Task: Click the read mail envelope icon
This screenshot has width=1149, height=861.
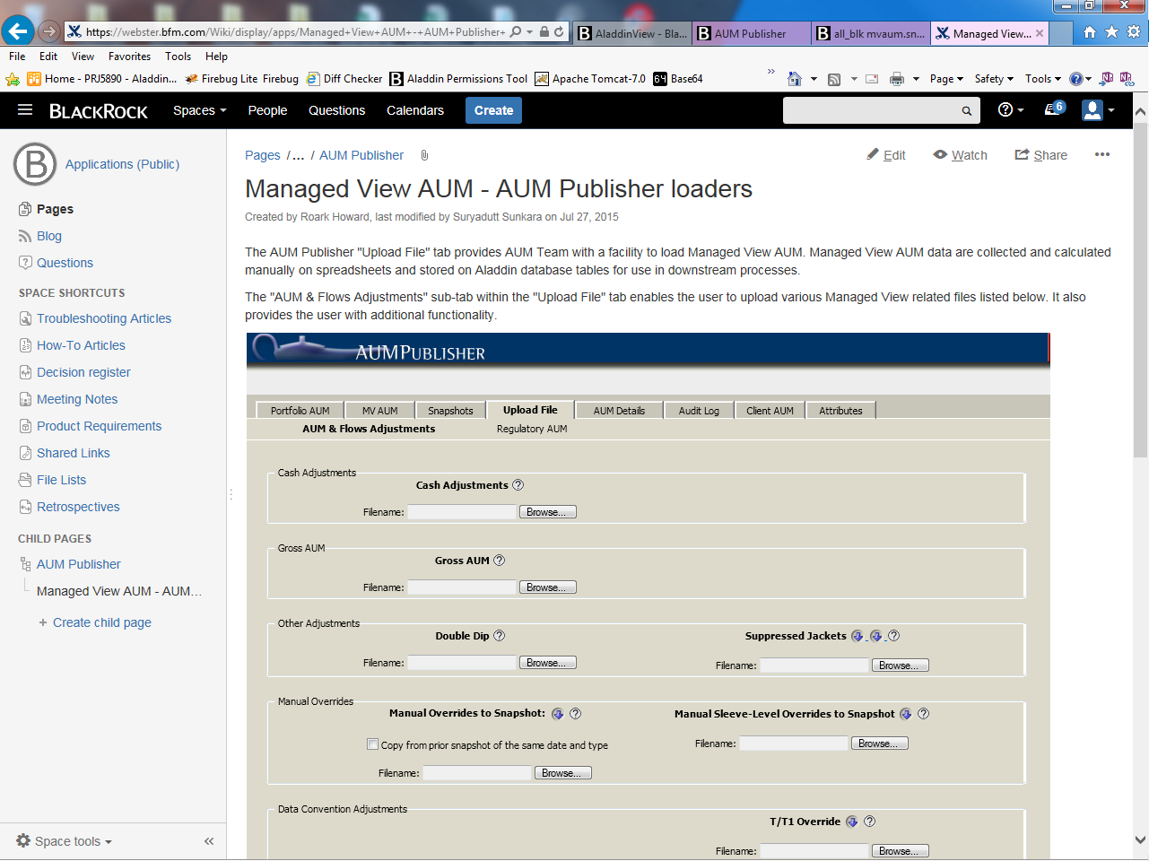Action: pyautogui.click(x=871, y=79)
